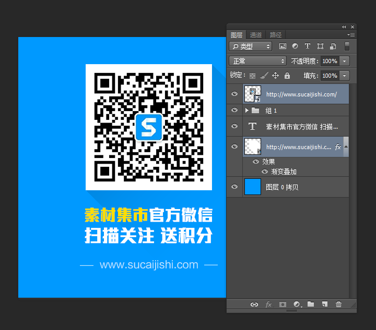This screenshot has width=376, height=330.
Task: Open the Layers panel flyout menu
Action: click(x=351, y=35)
